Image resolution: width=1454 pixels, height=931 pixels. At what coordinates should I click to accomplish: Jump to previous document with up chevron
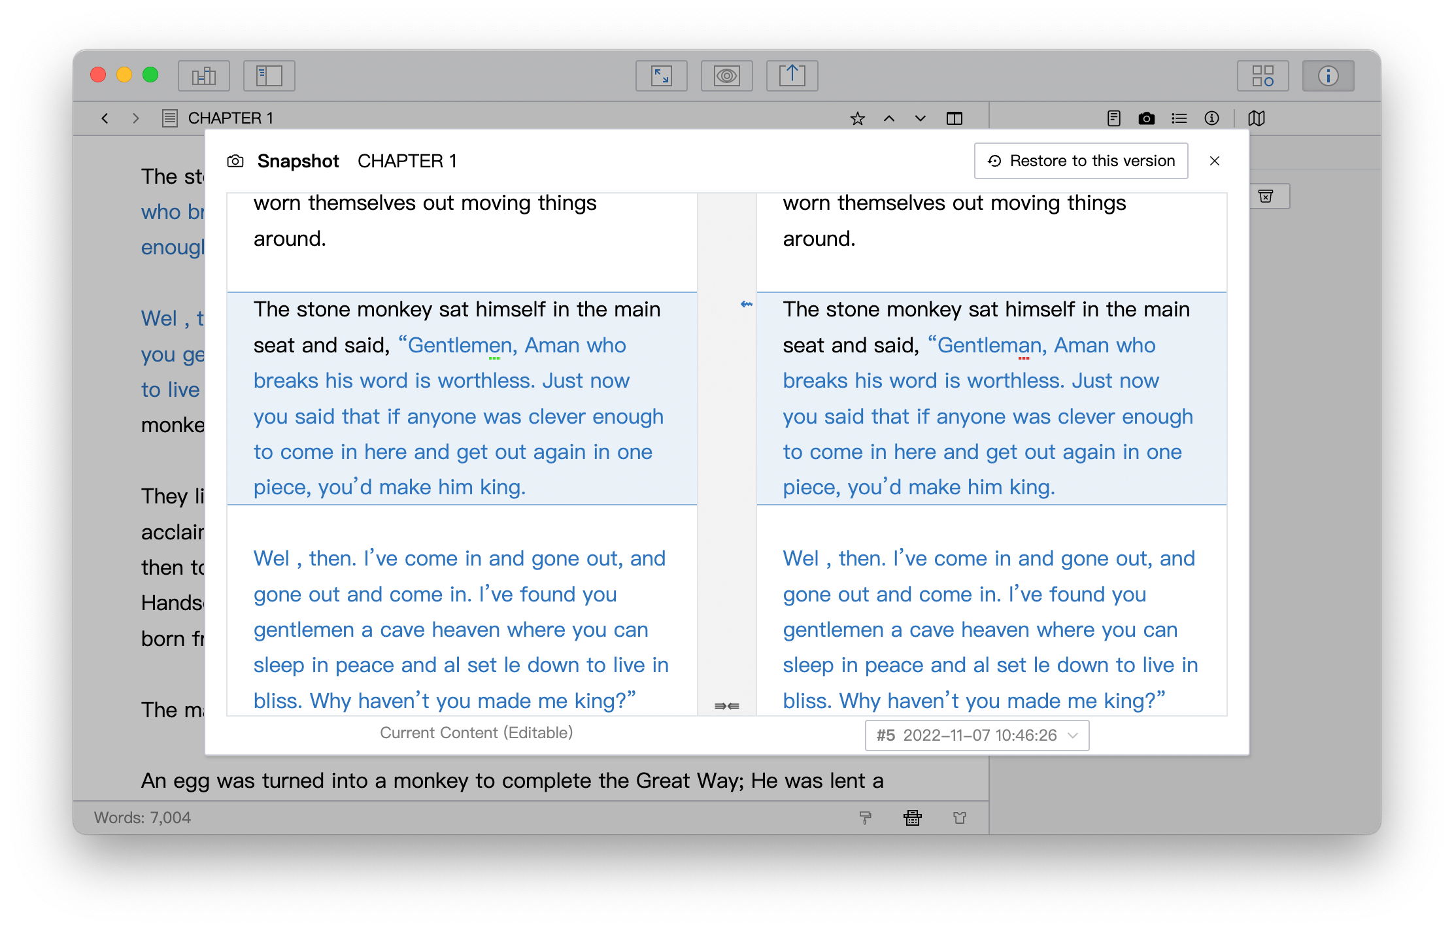coord(889,118)
